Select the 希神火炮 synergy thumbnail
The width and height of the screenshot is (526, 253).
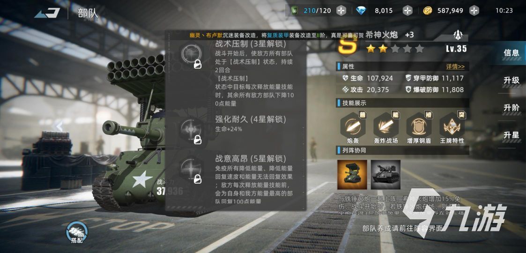tap(352, 175)
